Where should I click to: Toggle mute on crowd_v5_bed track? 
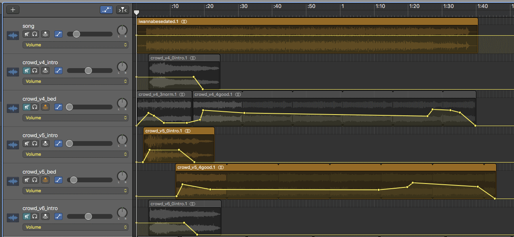click(27, 180)
